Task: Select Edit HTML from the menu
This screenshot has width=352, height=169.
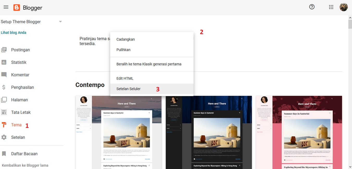Action: tap(152, 78)
